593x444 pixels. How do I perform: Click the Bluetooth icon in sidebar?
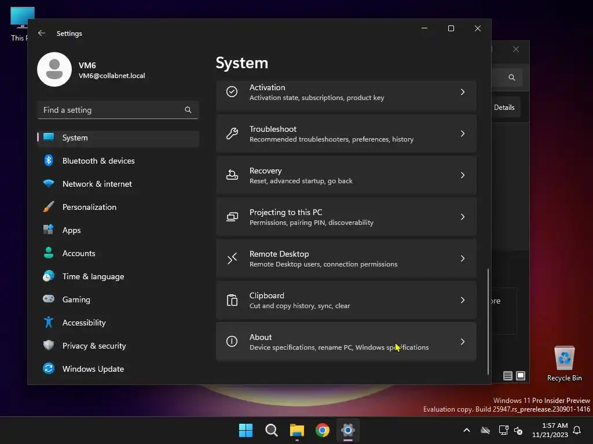[49, 161]
